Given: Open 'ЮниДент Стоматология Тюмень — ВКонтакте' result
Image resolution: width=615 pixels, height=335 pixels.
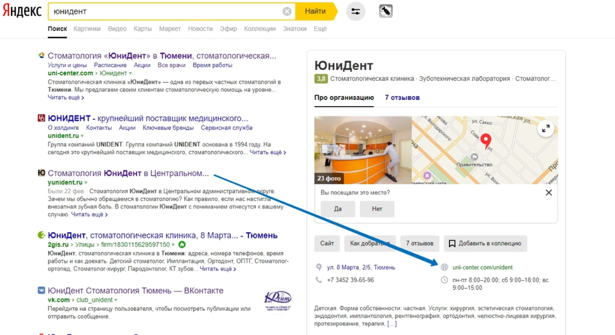Looking at the screenshot, I should click(x=135, y=290).
